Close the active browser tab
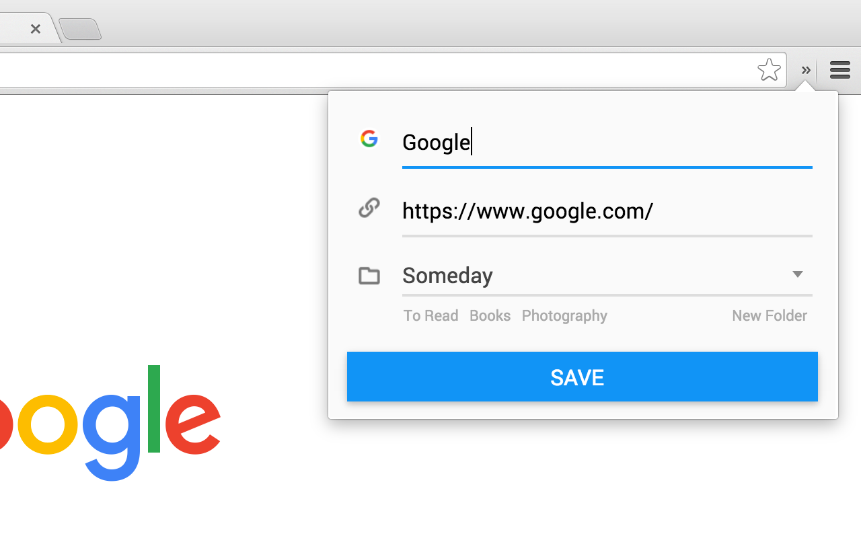 coord(35,28)
